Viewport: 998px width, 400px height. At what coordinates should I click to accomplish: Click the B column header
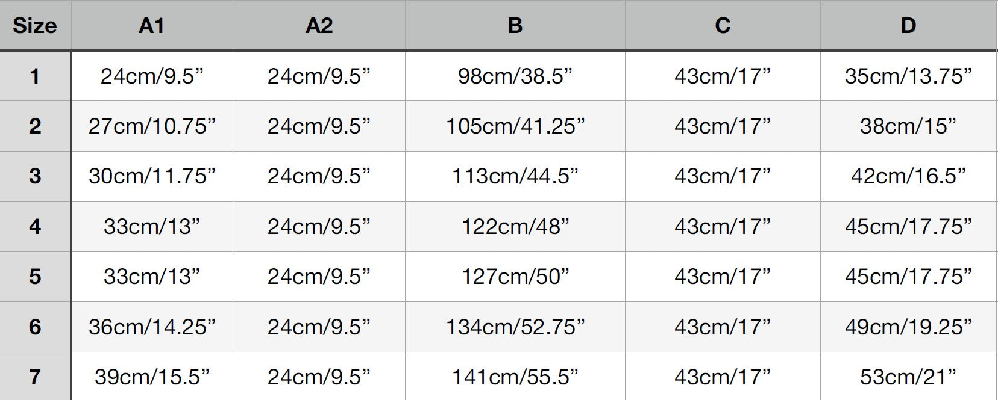[x=515, y=26]
